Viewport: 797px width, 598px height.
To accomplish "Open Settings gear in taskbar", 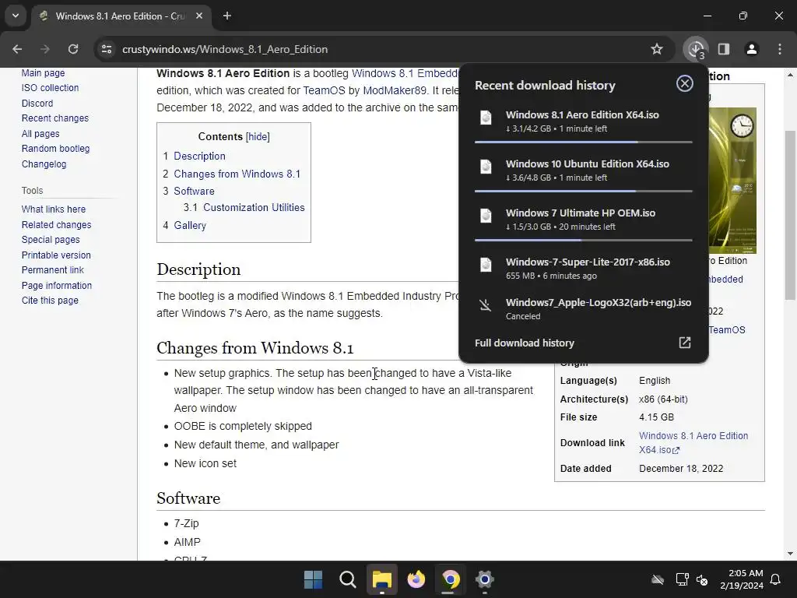I will pyautogui.click(x=484, y=579).
